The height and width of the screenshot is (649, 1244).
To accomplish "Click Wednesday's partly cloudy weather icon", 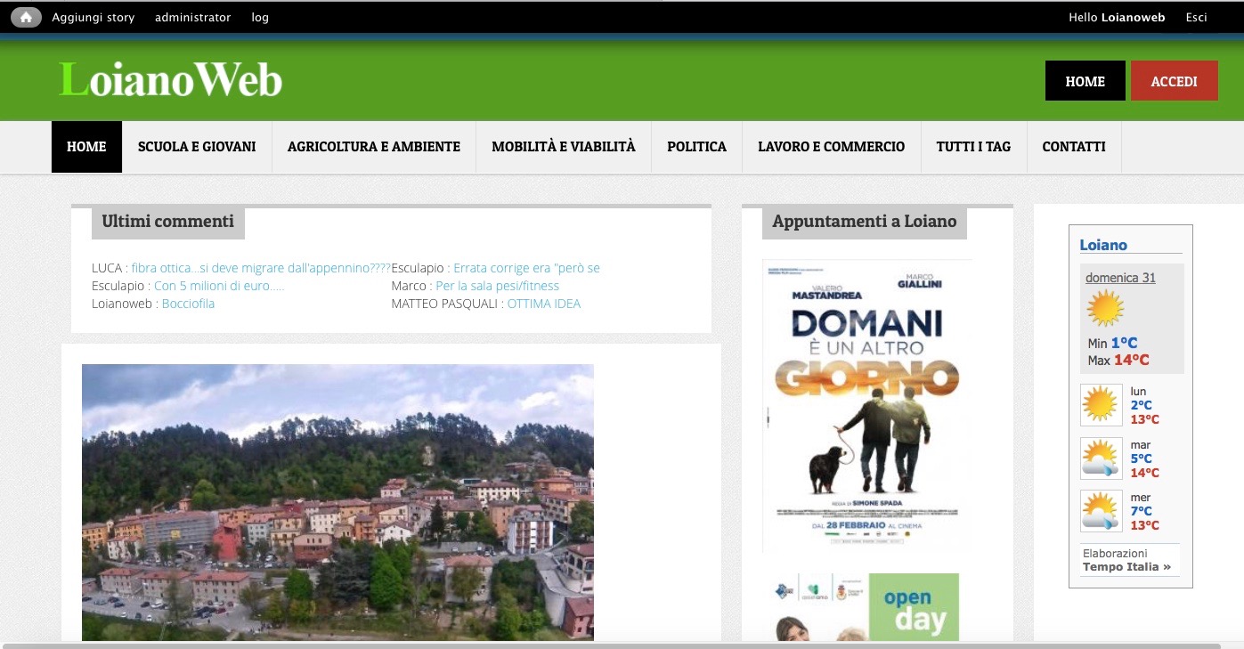I will pos(1101,511).
